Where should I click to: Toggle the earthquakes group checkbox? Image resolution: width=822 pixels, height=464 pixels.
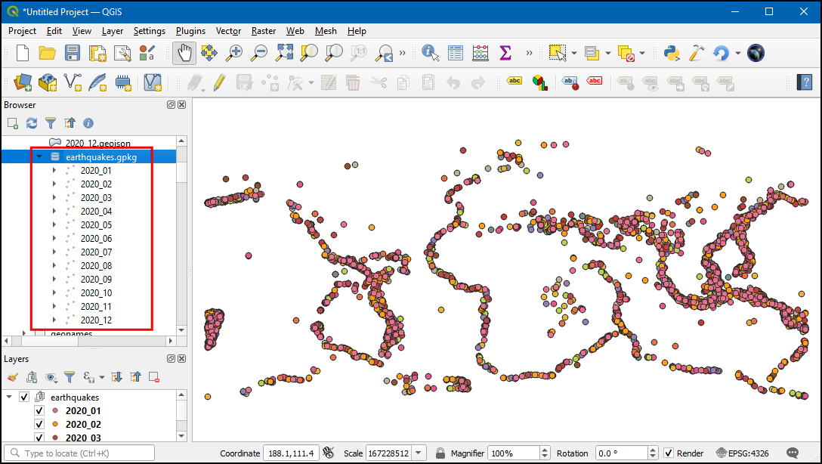coord(24,397)
